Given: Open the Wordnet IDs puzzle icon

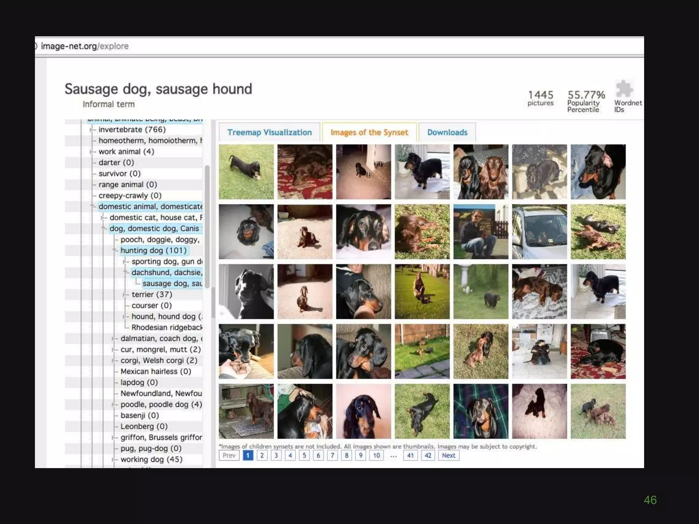Looking at the screenshot, I should click(624, 89).
